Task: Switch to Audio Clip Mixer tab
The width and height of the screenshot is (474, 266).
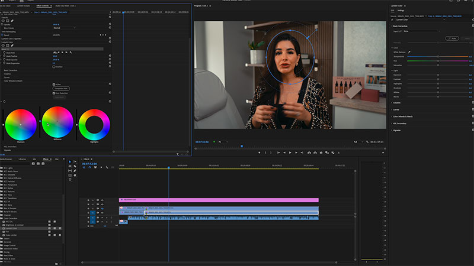Action: pos(66,6)
